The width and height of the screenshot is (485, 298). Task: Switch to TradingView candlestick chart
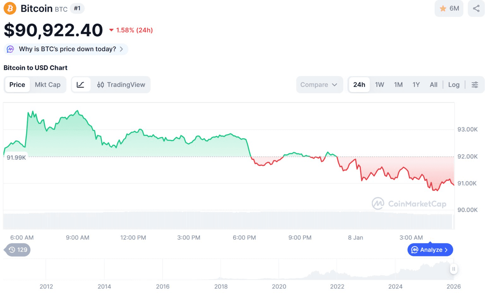pyautogui.click(x=121, y=85)
